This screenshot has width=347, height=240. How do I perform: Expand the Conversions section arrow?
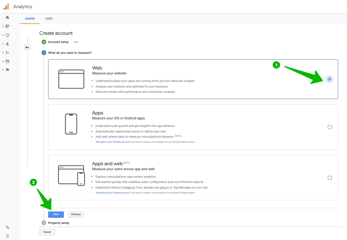point(3,70)
